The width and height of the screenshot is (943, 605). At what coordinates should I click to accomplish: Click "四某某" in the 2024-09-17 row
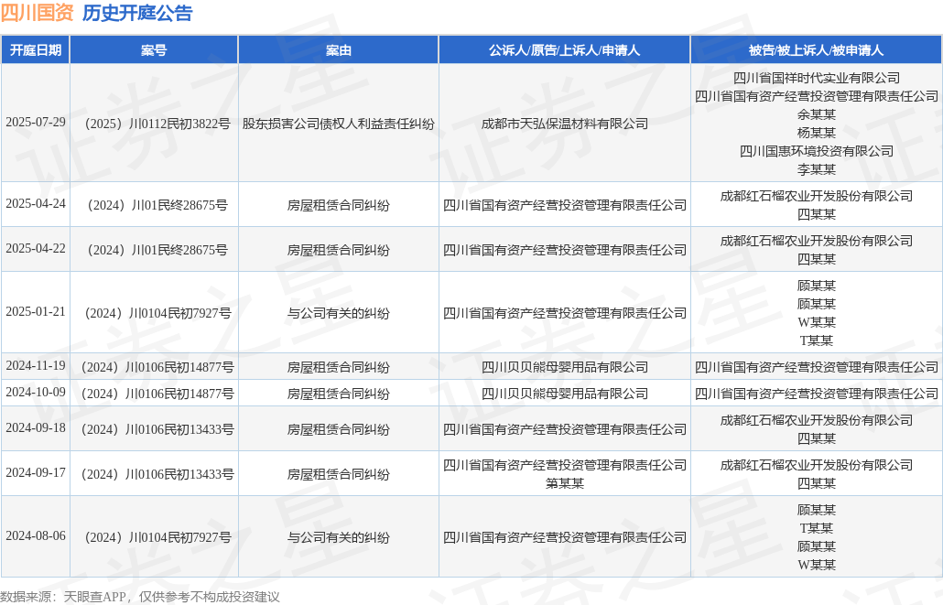817,483
